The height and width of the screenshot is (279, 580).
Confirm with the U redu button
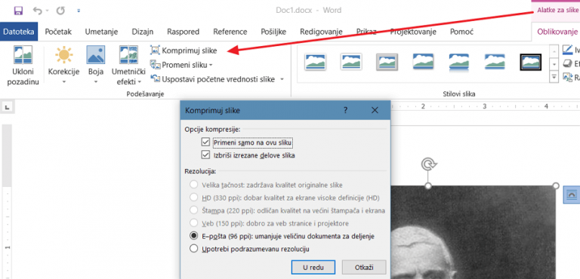[x=313, y=267]
